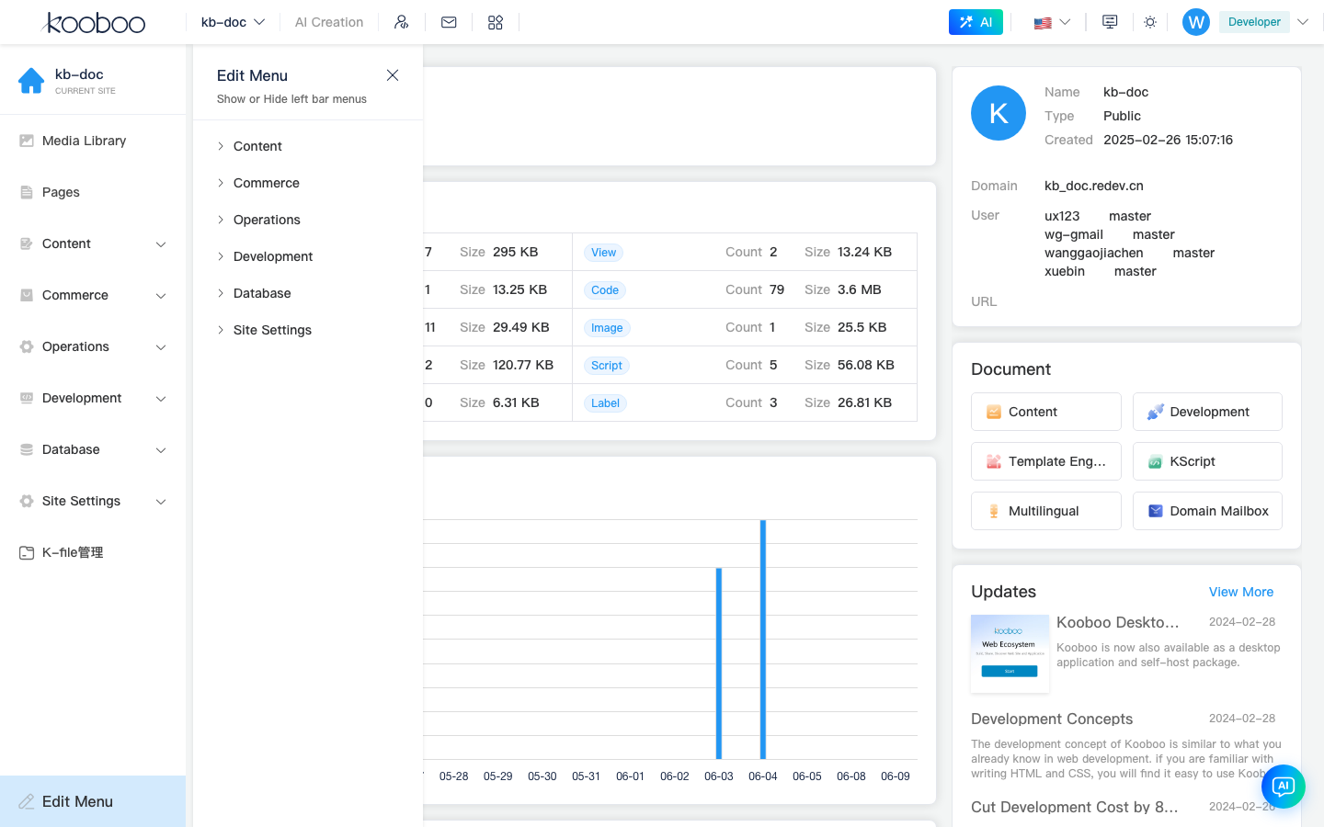Open the Multilingual document button
The height and width of the screenshot is (827, 1324).
coord(1046,511)
